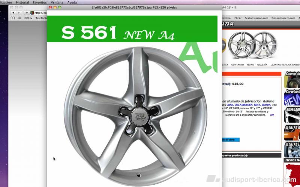This screenshot has width=300, height=187.
Task: Open the Ayuda menu
Action: [72, 3]
